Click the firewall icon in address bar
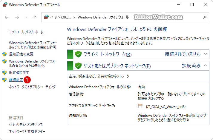This screenshot has height=140, width=213. [x=46, y=17]
